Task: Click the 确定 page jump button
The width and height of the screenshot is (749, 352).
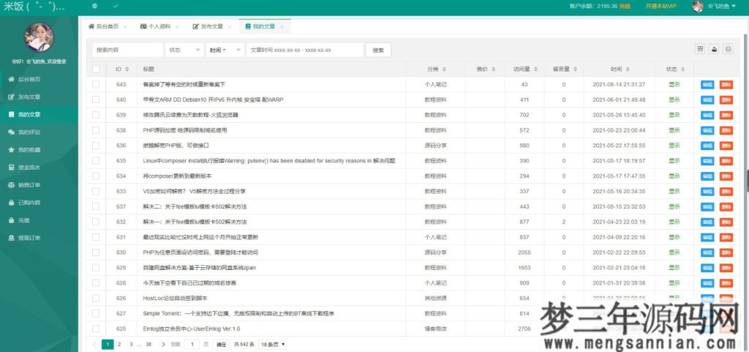Action: 221,344
